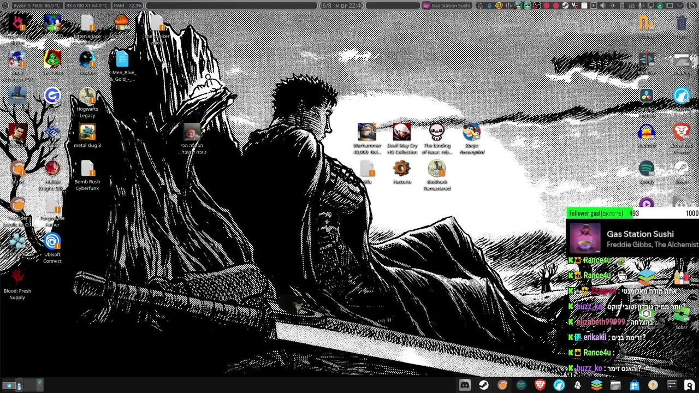Click the RX 6700 XT temperature readout

87,5
